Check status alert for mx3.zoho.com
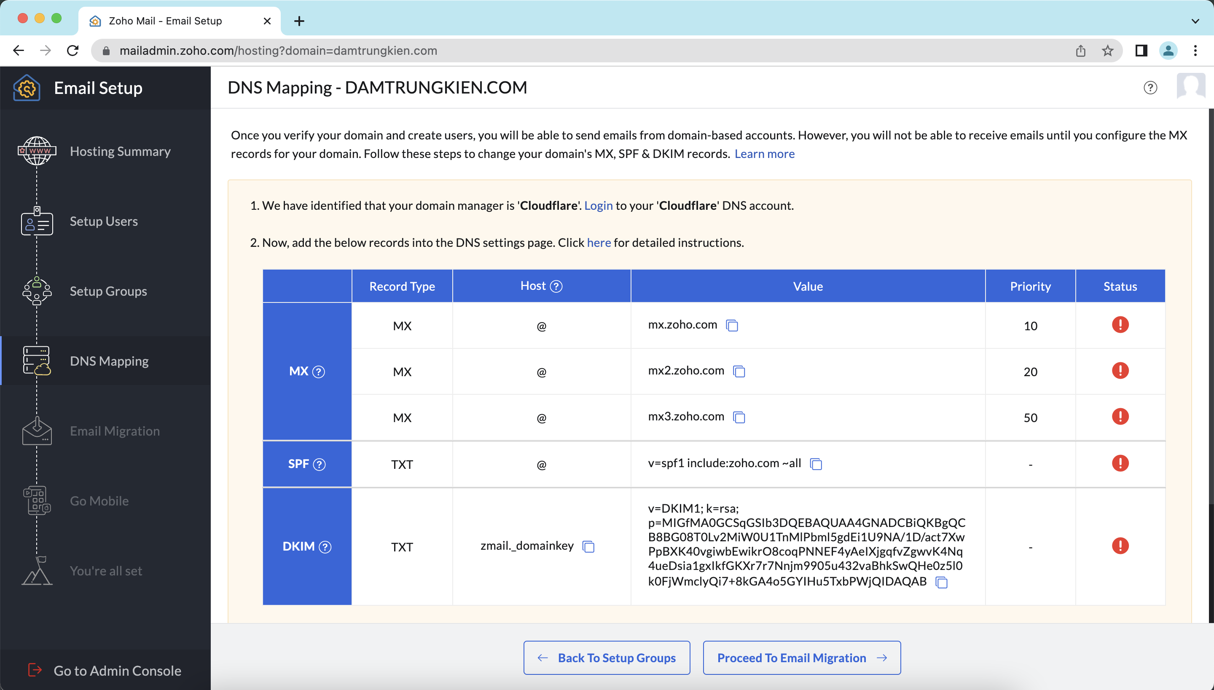 1120,417
